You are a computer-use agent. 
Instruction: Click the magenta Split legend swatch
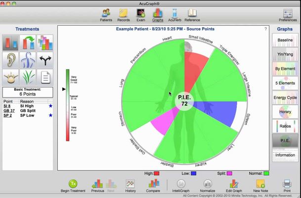click(229, 173)
